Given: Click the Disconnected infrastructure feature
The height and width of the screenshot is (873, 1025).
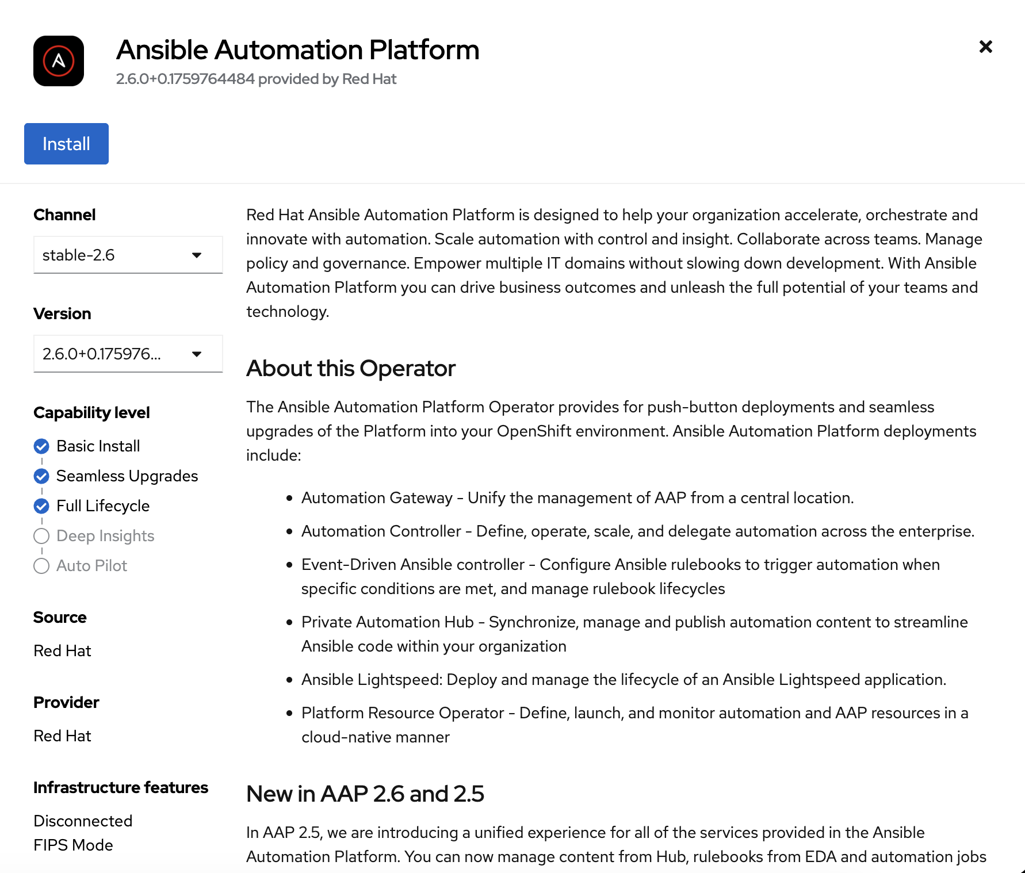Looking at the screenshot, I should (83, 821).
